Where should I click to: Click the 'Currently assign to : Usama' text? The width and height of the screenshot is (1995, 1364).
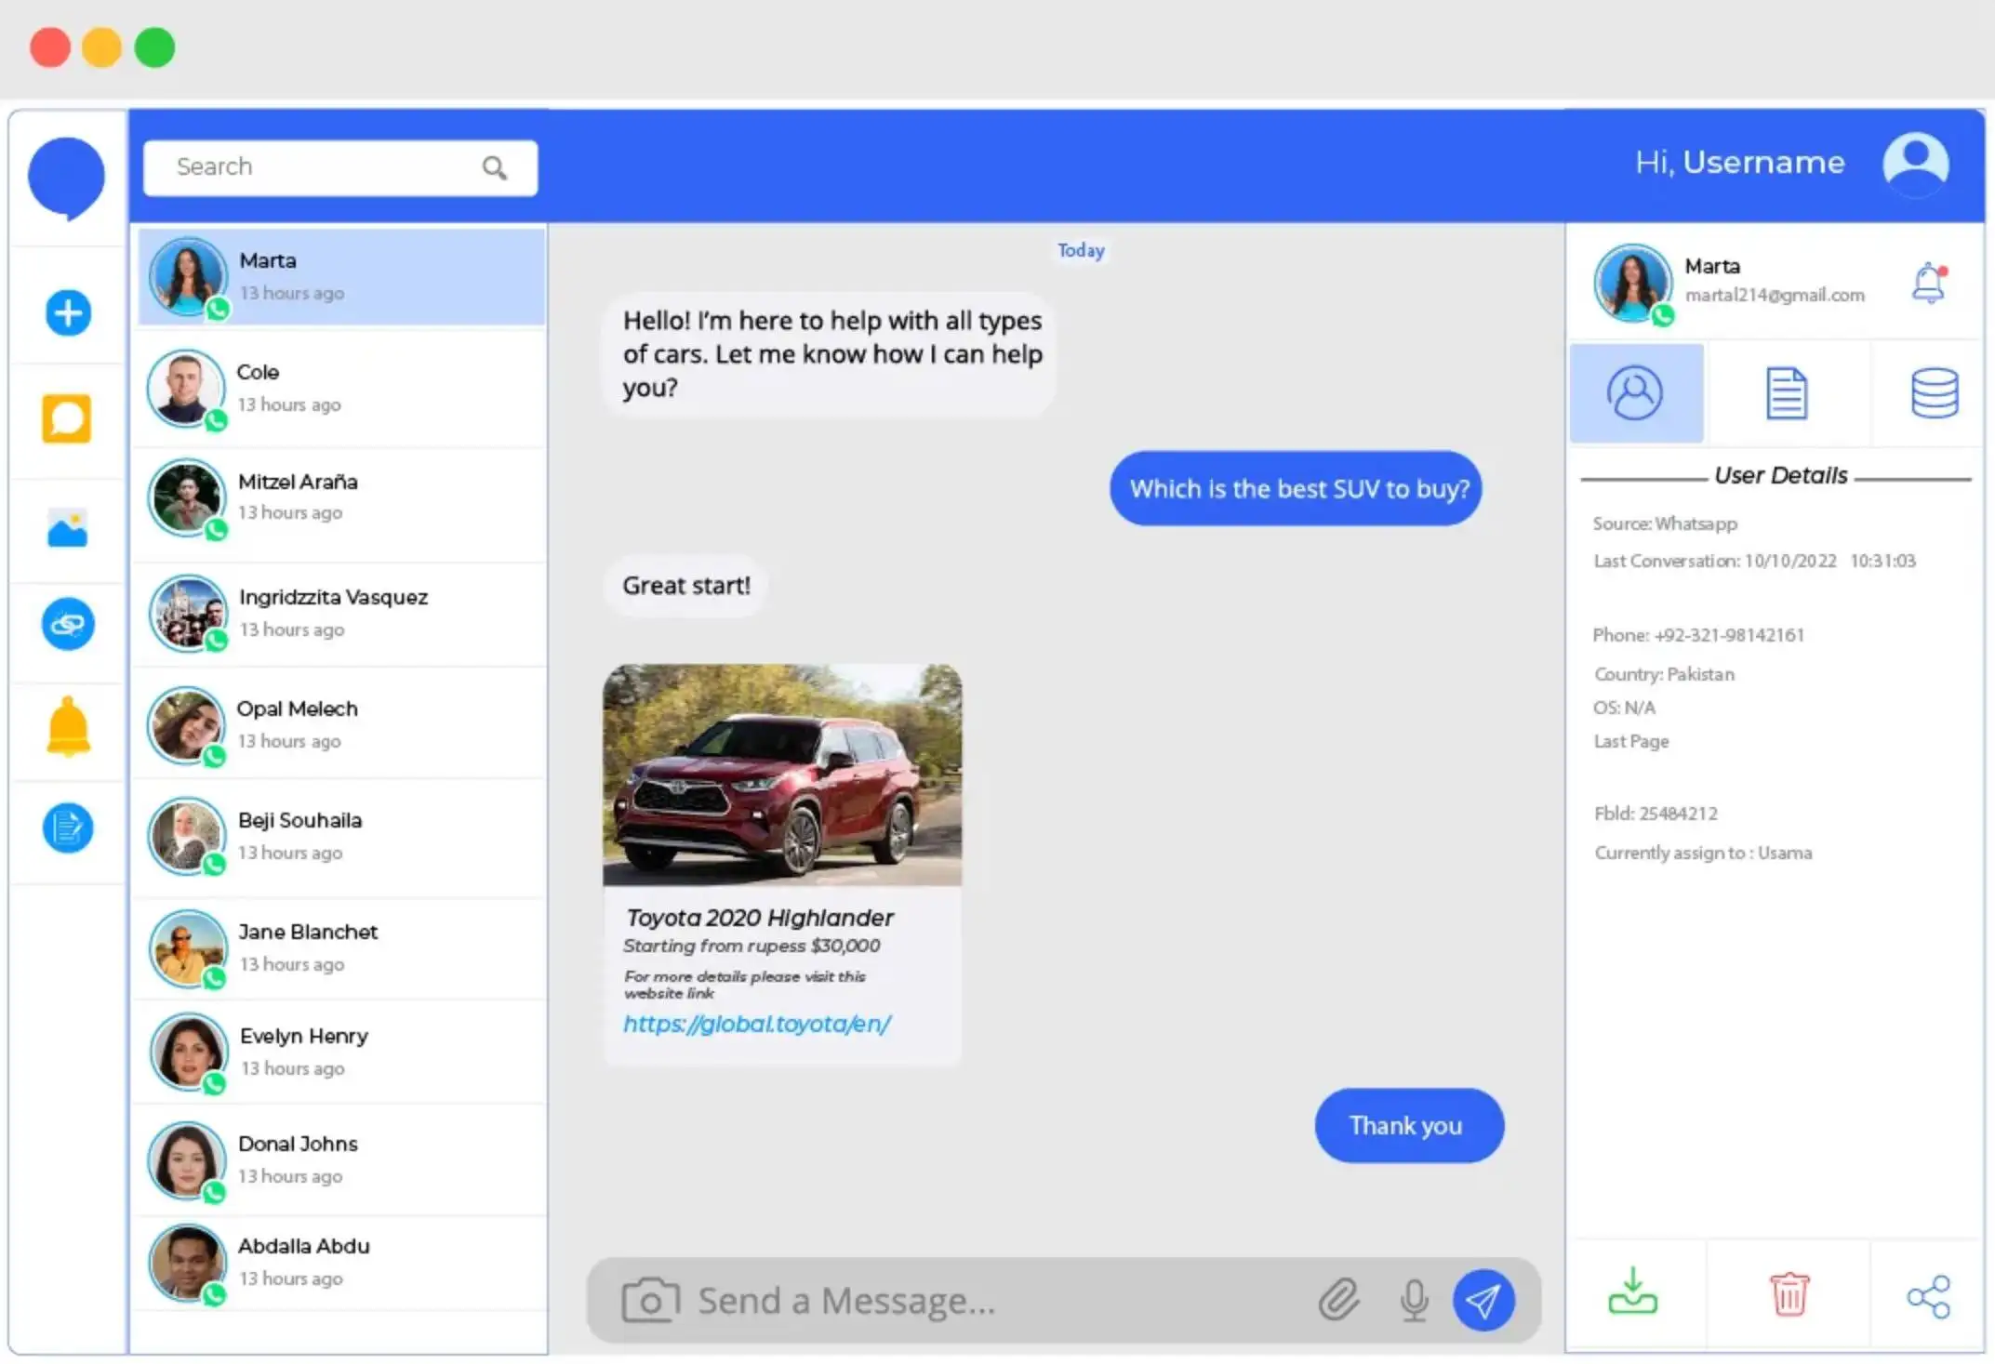tap(1703, 853)
